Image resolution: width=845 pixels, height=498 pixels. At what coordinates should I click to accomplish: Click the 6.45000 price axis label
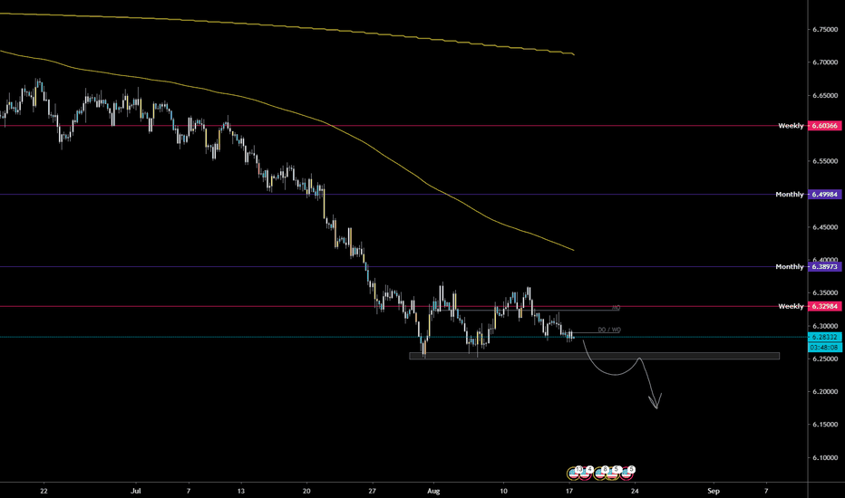point(825,227)
